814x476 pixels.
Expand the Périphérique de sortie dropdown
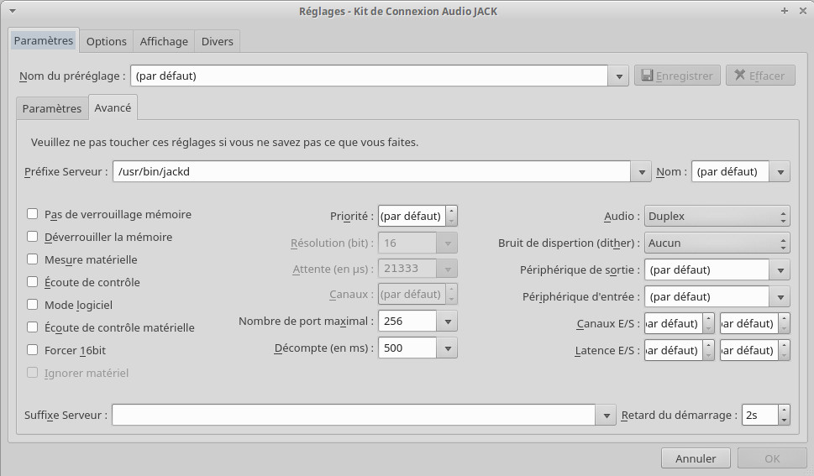[x=780, y=270]
